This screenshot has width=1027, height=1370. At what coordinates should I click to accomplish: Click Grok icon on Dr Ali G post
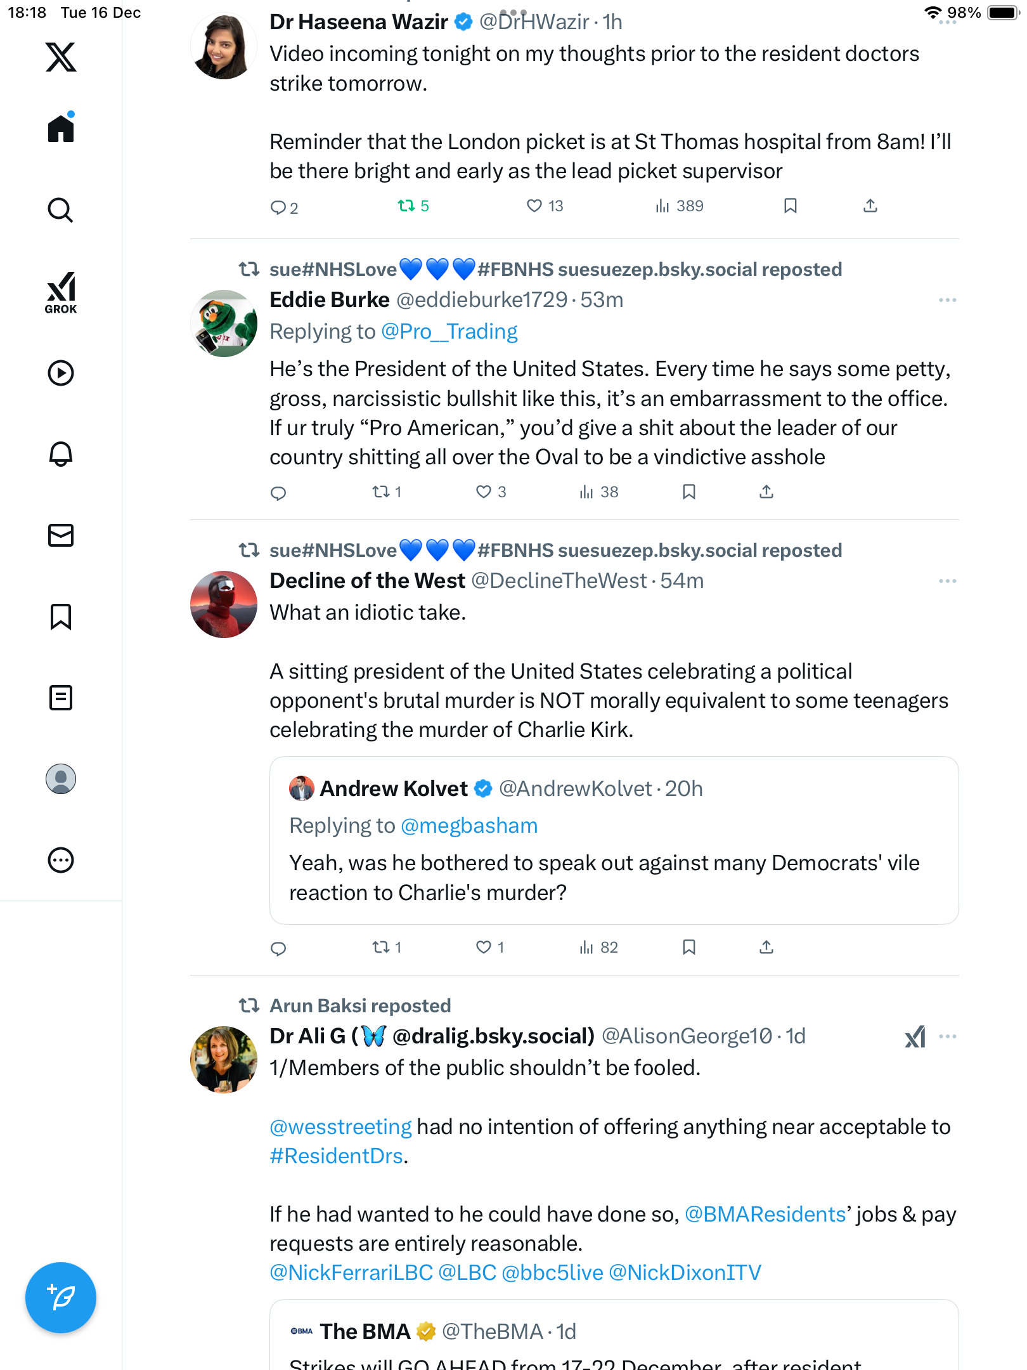(915, 1036)
